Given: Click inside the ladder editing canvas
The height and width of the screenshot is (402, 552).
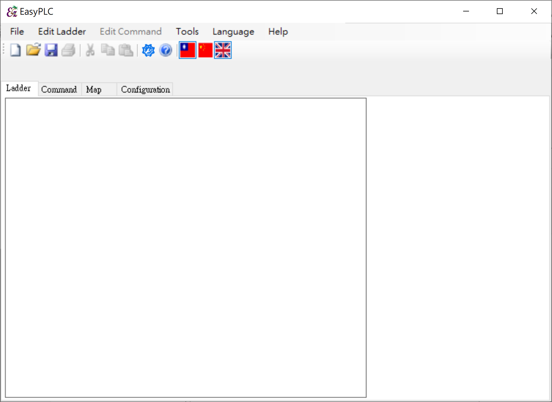Looking at the screenshot, I should coord(186,248).
